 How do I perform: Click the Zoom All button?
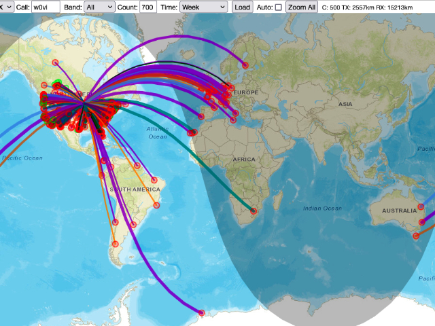point(301,7)
